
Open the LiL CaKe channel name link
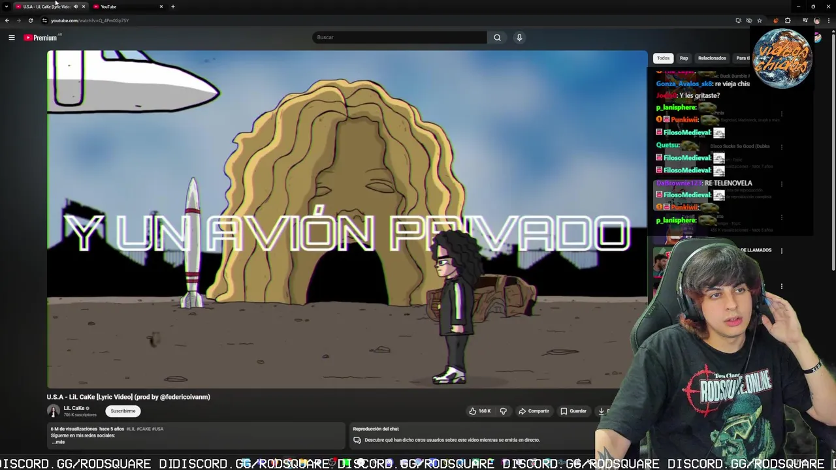(x=74, y=408)
